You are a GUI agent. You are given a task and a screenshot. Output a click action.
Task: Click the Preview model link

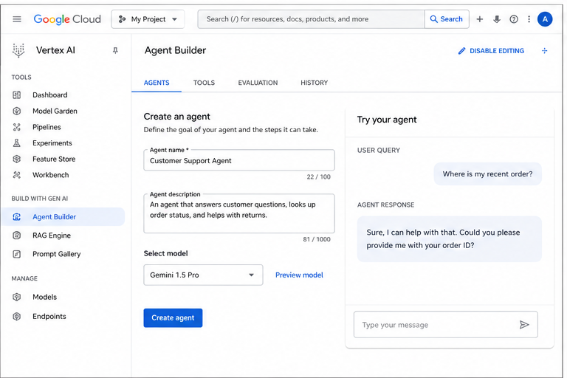(x=299, y=275)
